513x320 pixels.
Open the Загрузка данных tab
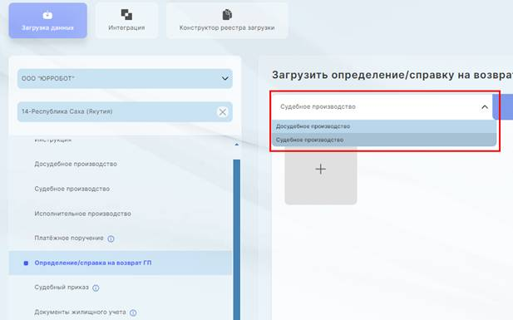point(47,21)
